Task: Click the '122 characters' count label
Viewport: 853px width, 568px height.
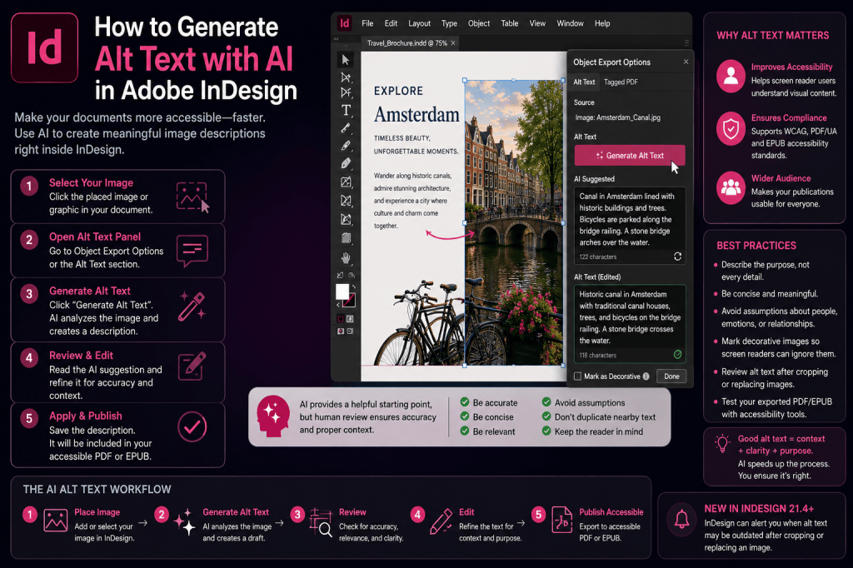Action: 598,257
